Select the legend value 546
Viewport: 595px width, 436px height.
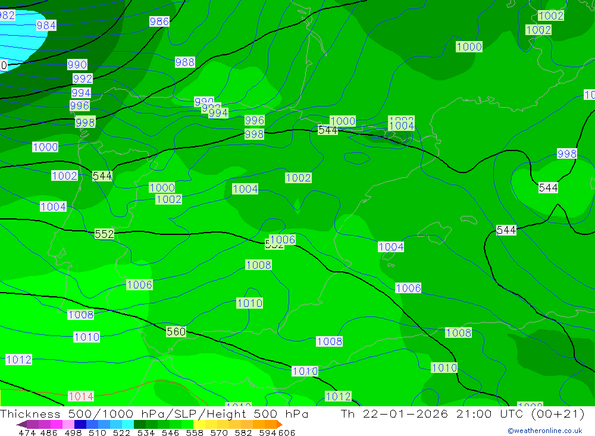point(170,432)
